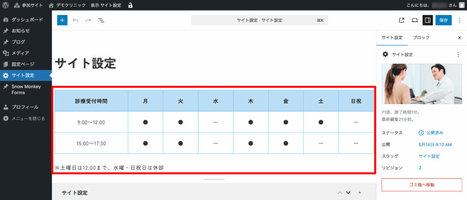Toggle the settings sidebar panel button
Screen dimensions: 467x200
[x=427, y=20]
